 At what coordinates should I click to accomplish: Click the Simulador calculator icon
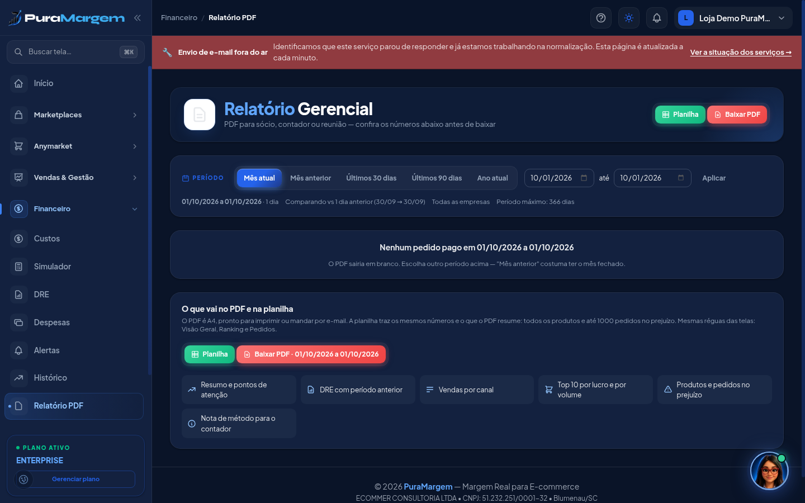tap(18, 267)
